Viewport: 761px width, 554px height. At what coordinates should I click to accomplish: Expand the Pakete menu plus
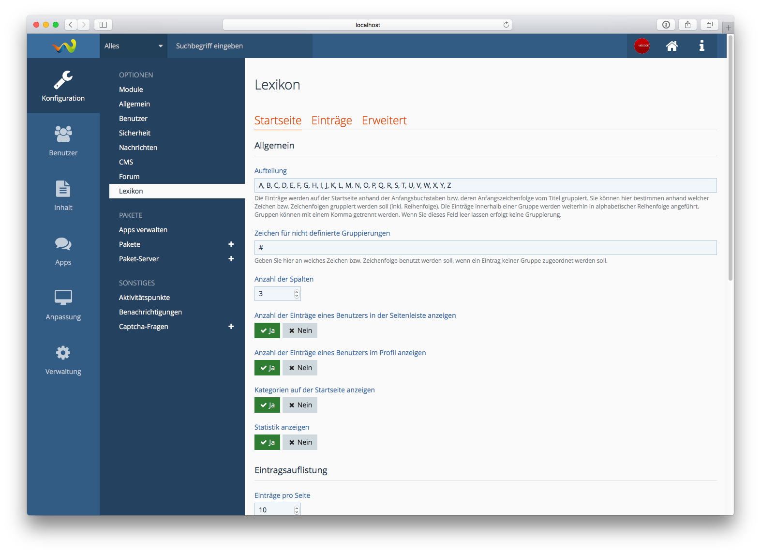[231, 244]
